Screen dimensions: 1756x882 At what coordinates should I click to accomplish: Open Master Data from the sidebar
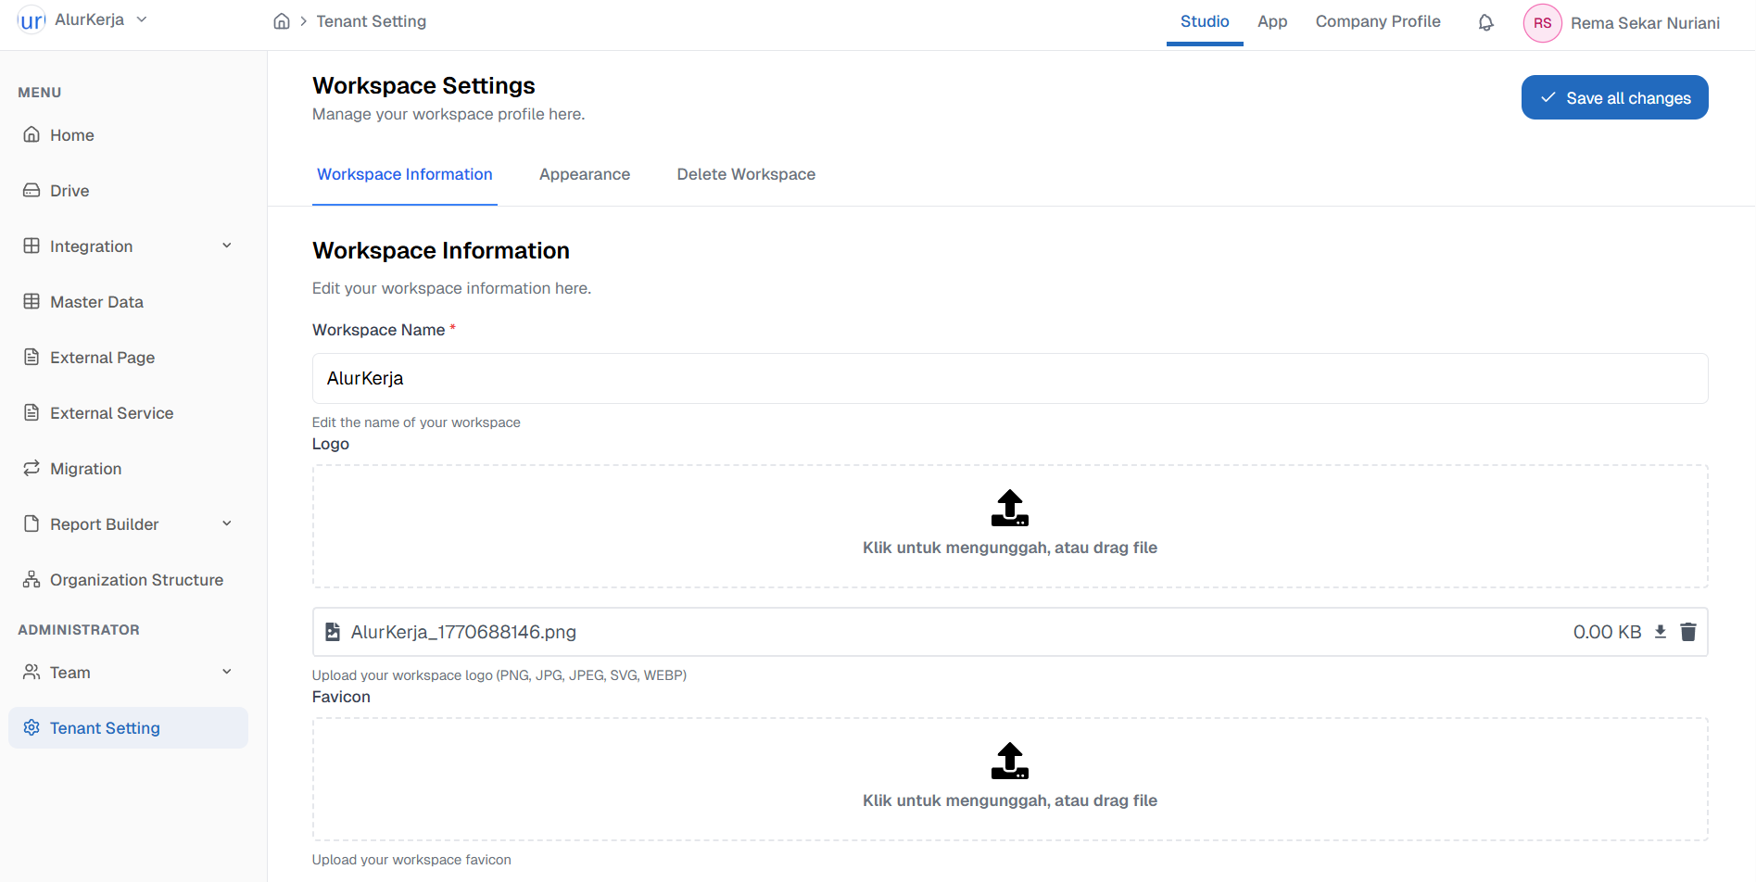(96, 301)
